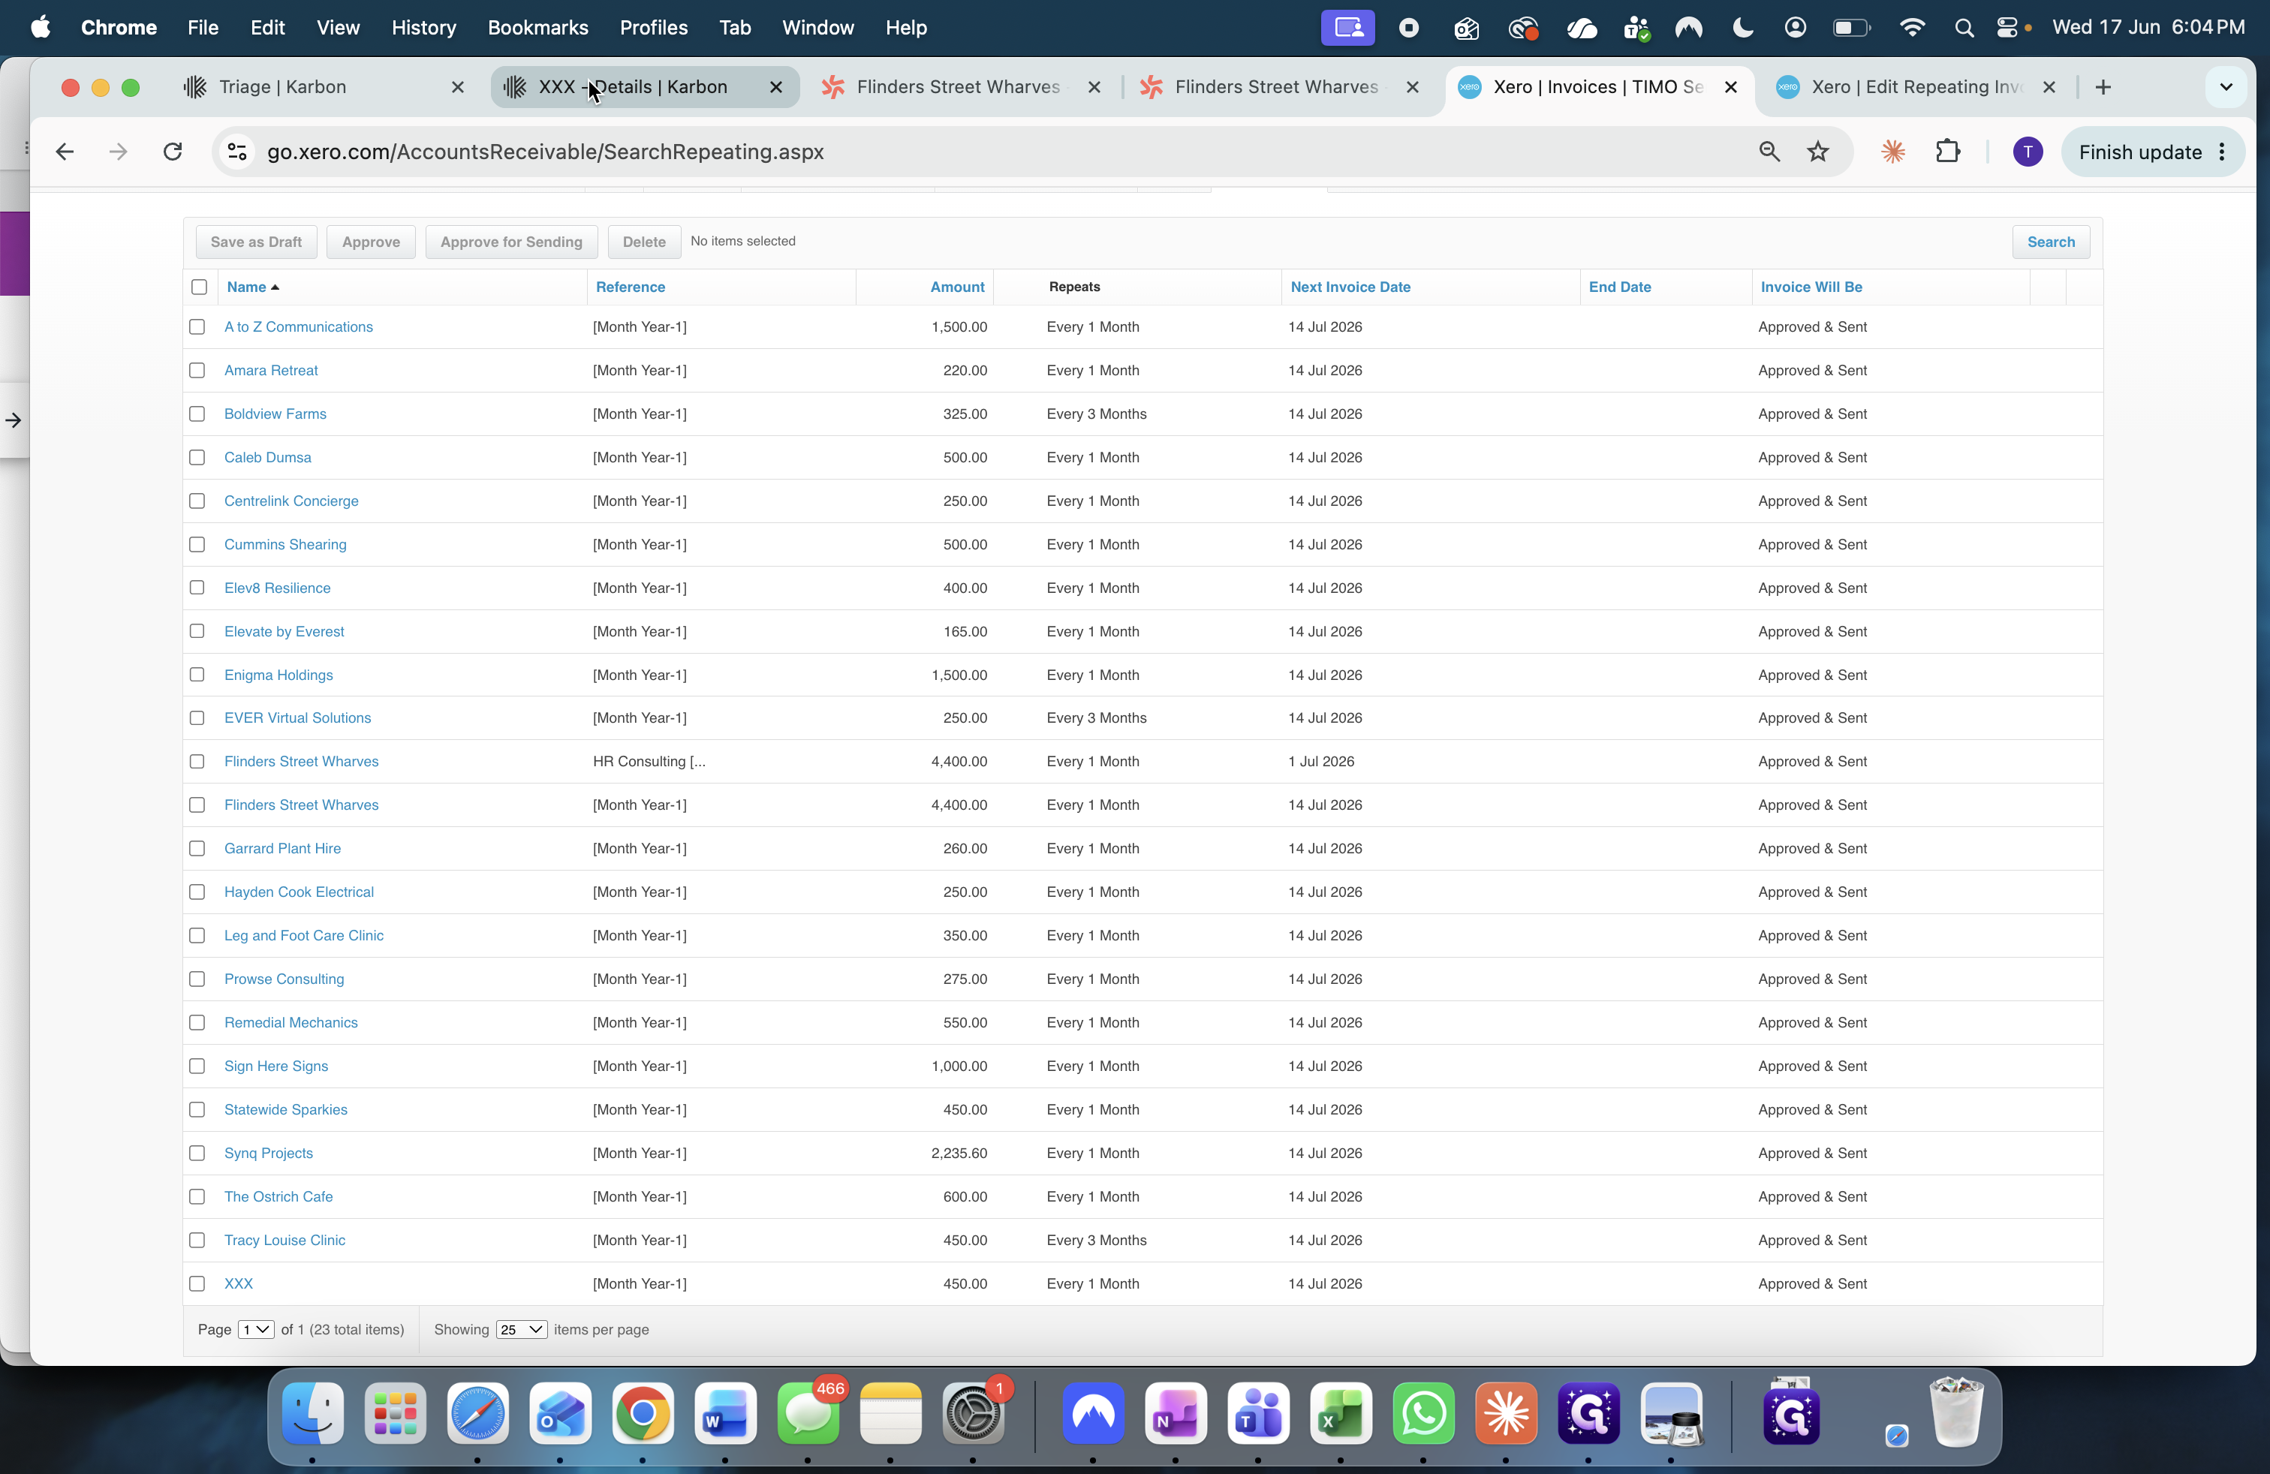Select the A to Z Communications checkbox
This screenshot has height=1474, width=2270.
(x=197, y=327)
